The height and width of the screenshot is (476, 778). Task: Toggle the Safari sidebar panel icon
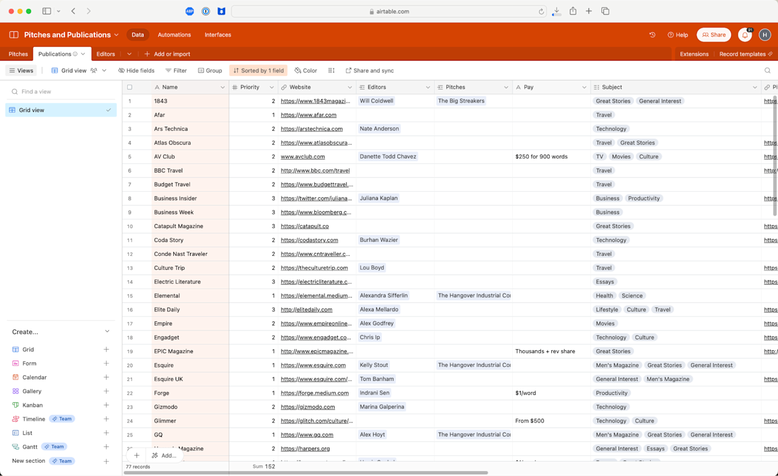tap(47, 11)
